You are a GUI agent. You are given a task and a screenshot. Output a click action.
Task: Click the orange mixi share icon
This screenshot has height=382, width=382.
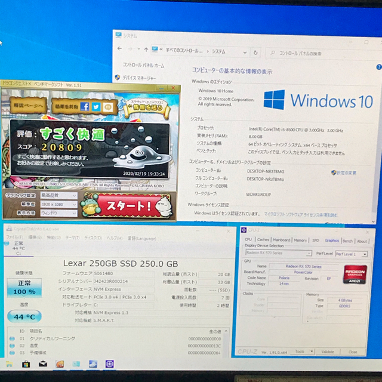click(x=107, y=107)
